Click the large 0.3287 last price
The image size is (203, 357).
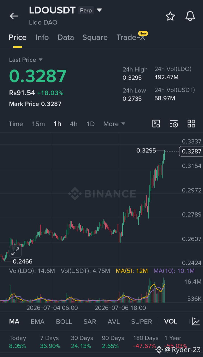(38, 76)
